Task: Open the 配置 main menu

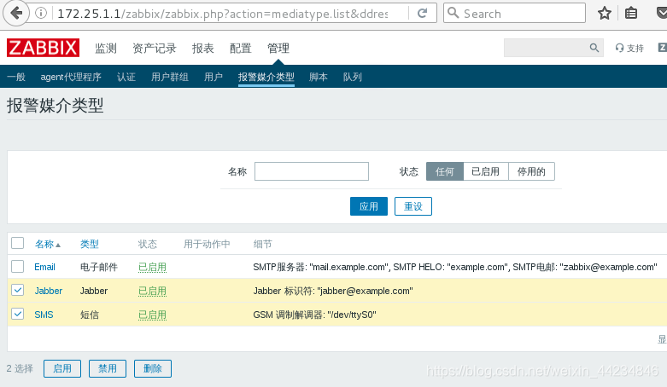Action: (x=240, y=48)
